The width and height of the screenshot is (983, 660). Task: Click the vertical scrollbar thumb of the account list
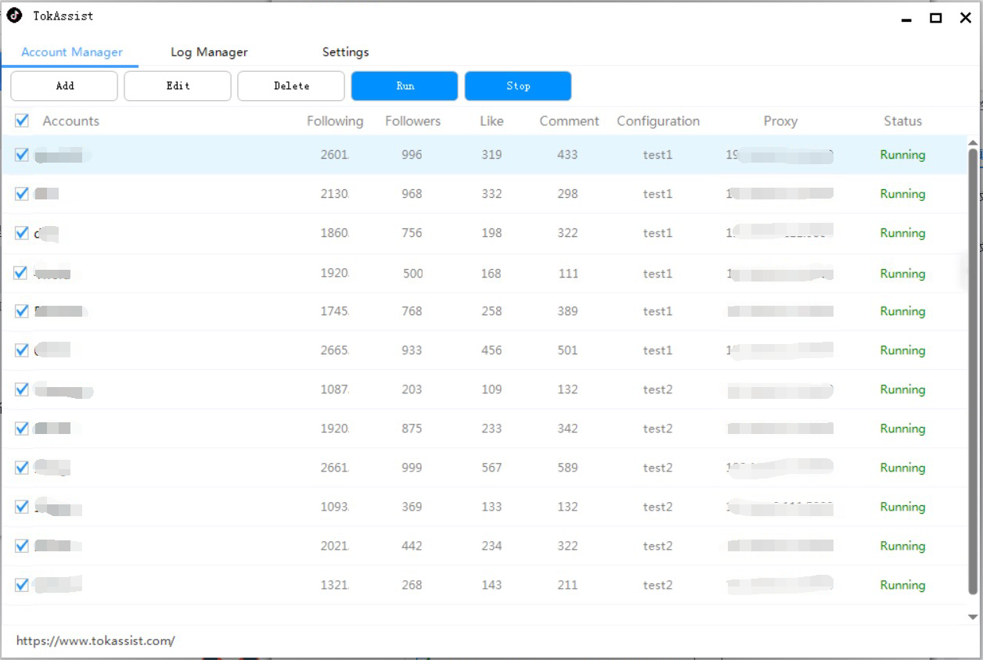point(973,371)
